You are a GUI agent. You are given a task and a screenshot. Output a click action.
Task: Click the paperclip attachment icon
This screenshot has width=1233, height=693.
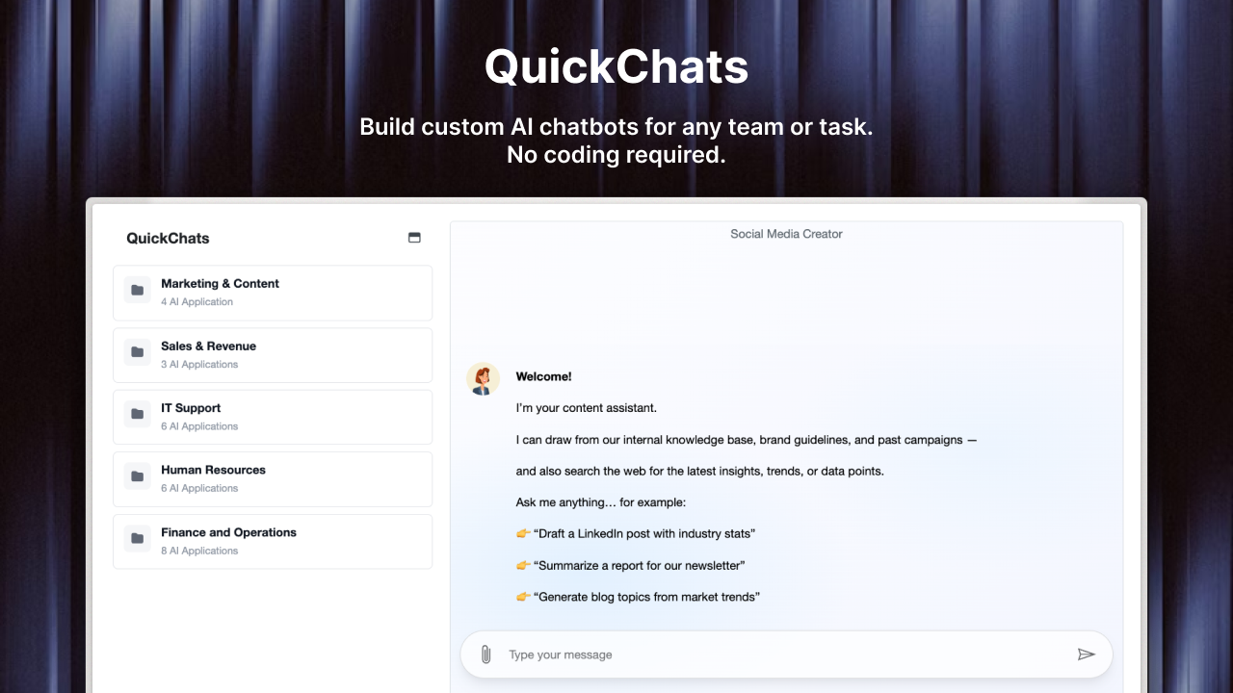coord(485,654)
